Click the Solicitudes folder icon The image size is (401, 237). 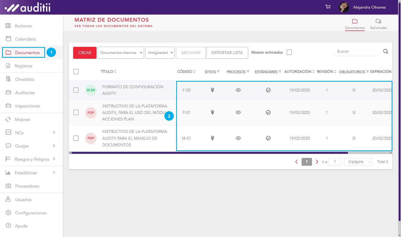378,21
